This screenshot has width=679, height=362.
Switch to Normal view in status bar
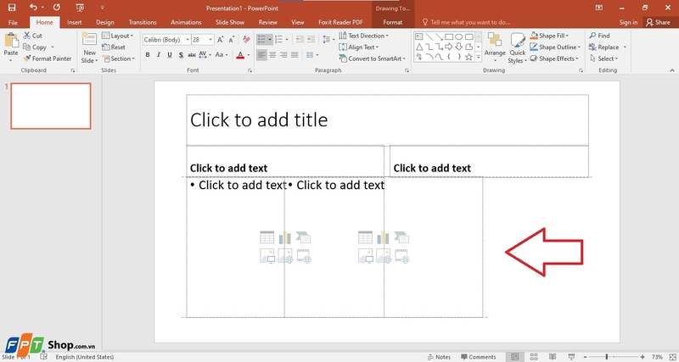pyautogui.click(x=515, y=357)
